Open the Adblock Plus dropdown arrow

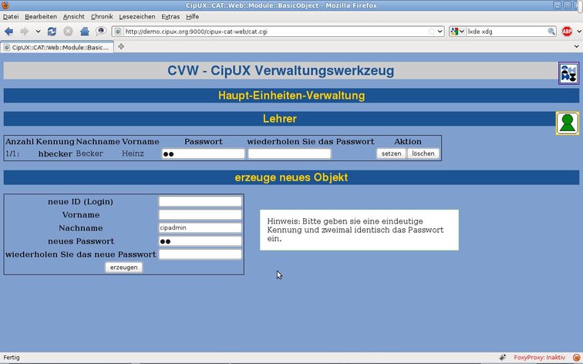(578, 32)
